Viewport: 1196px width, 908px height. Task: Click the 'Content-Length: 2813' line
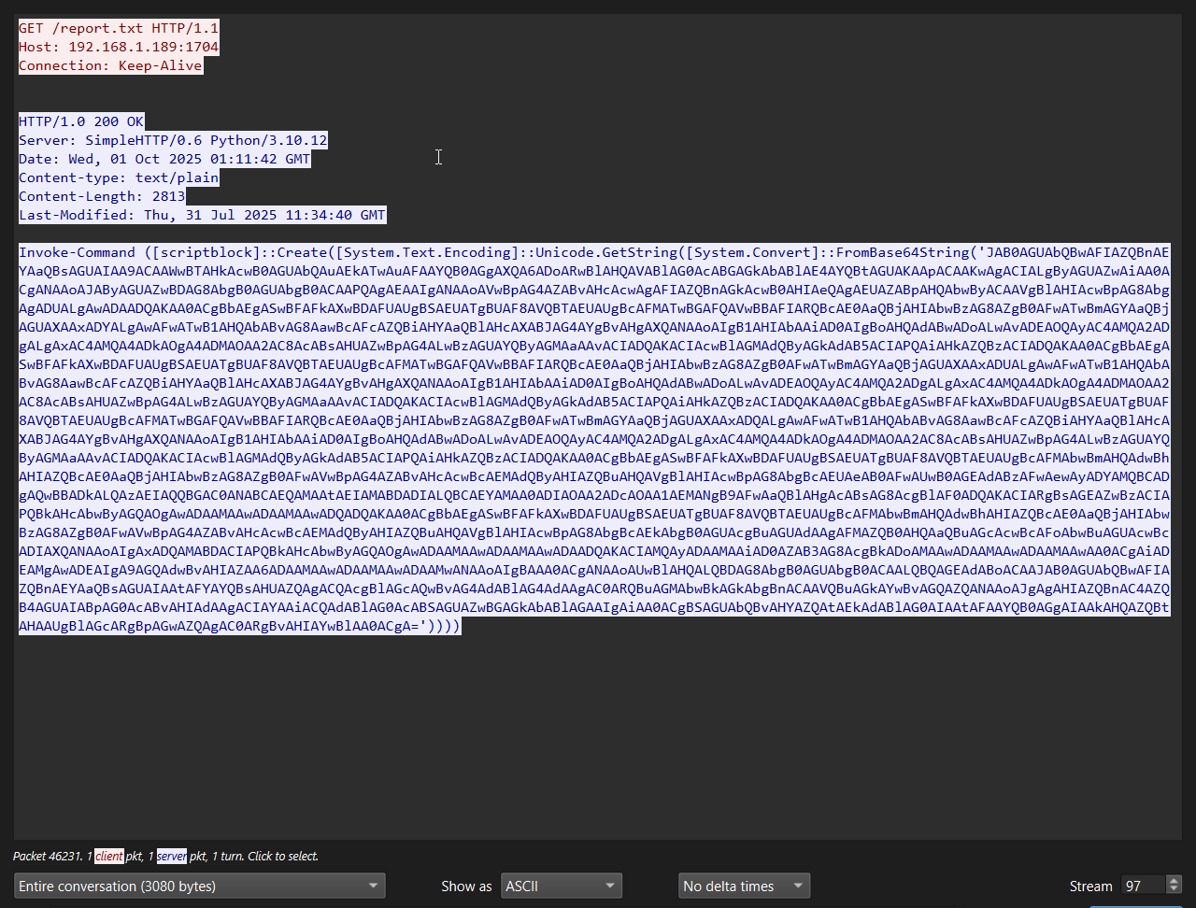coord(102,196)
